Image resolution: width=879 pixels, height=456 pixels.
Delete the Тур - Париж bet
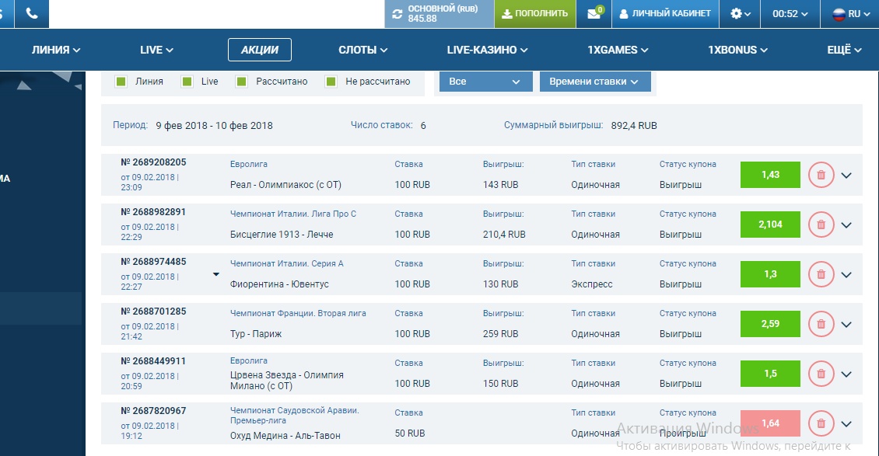click(820, 324)
